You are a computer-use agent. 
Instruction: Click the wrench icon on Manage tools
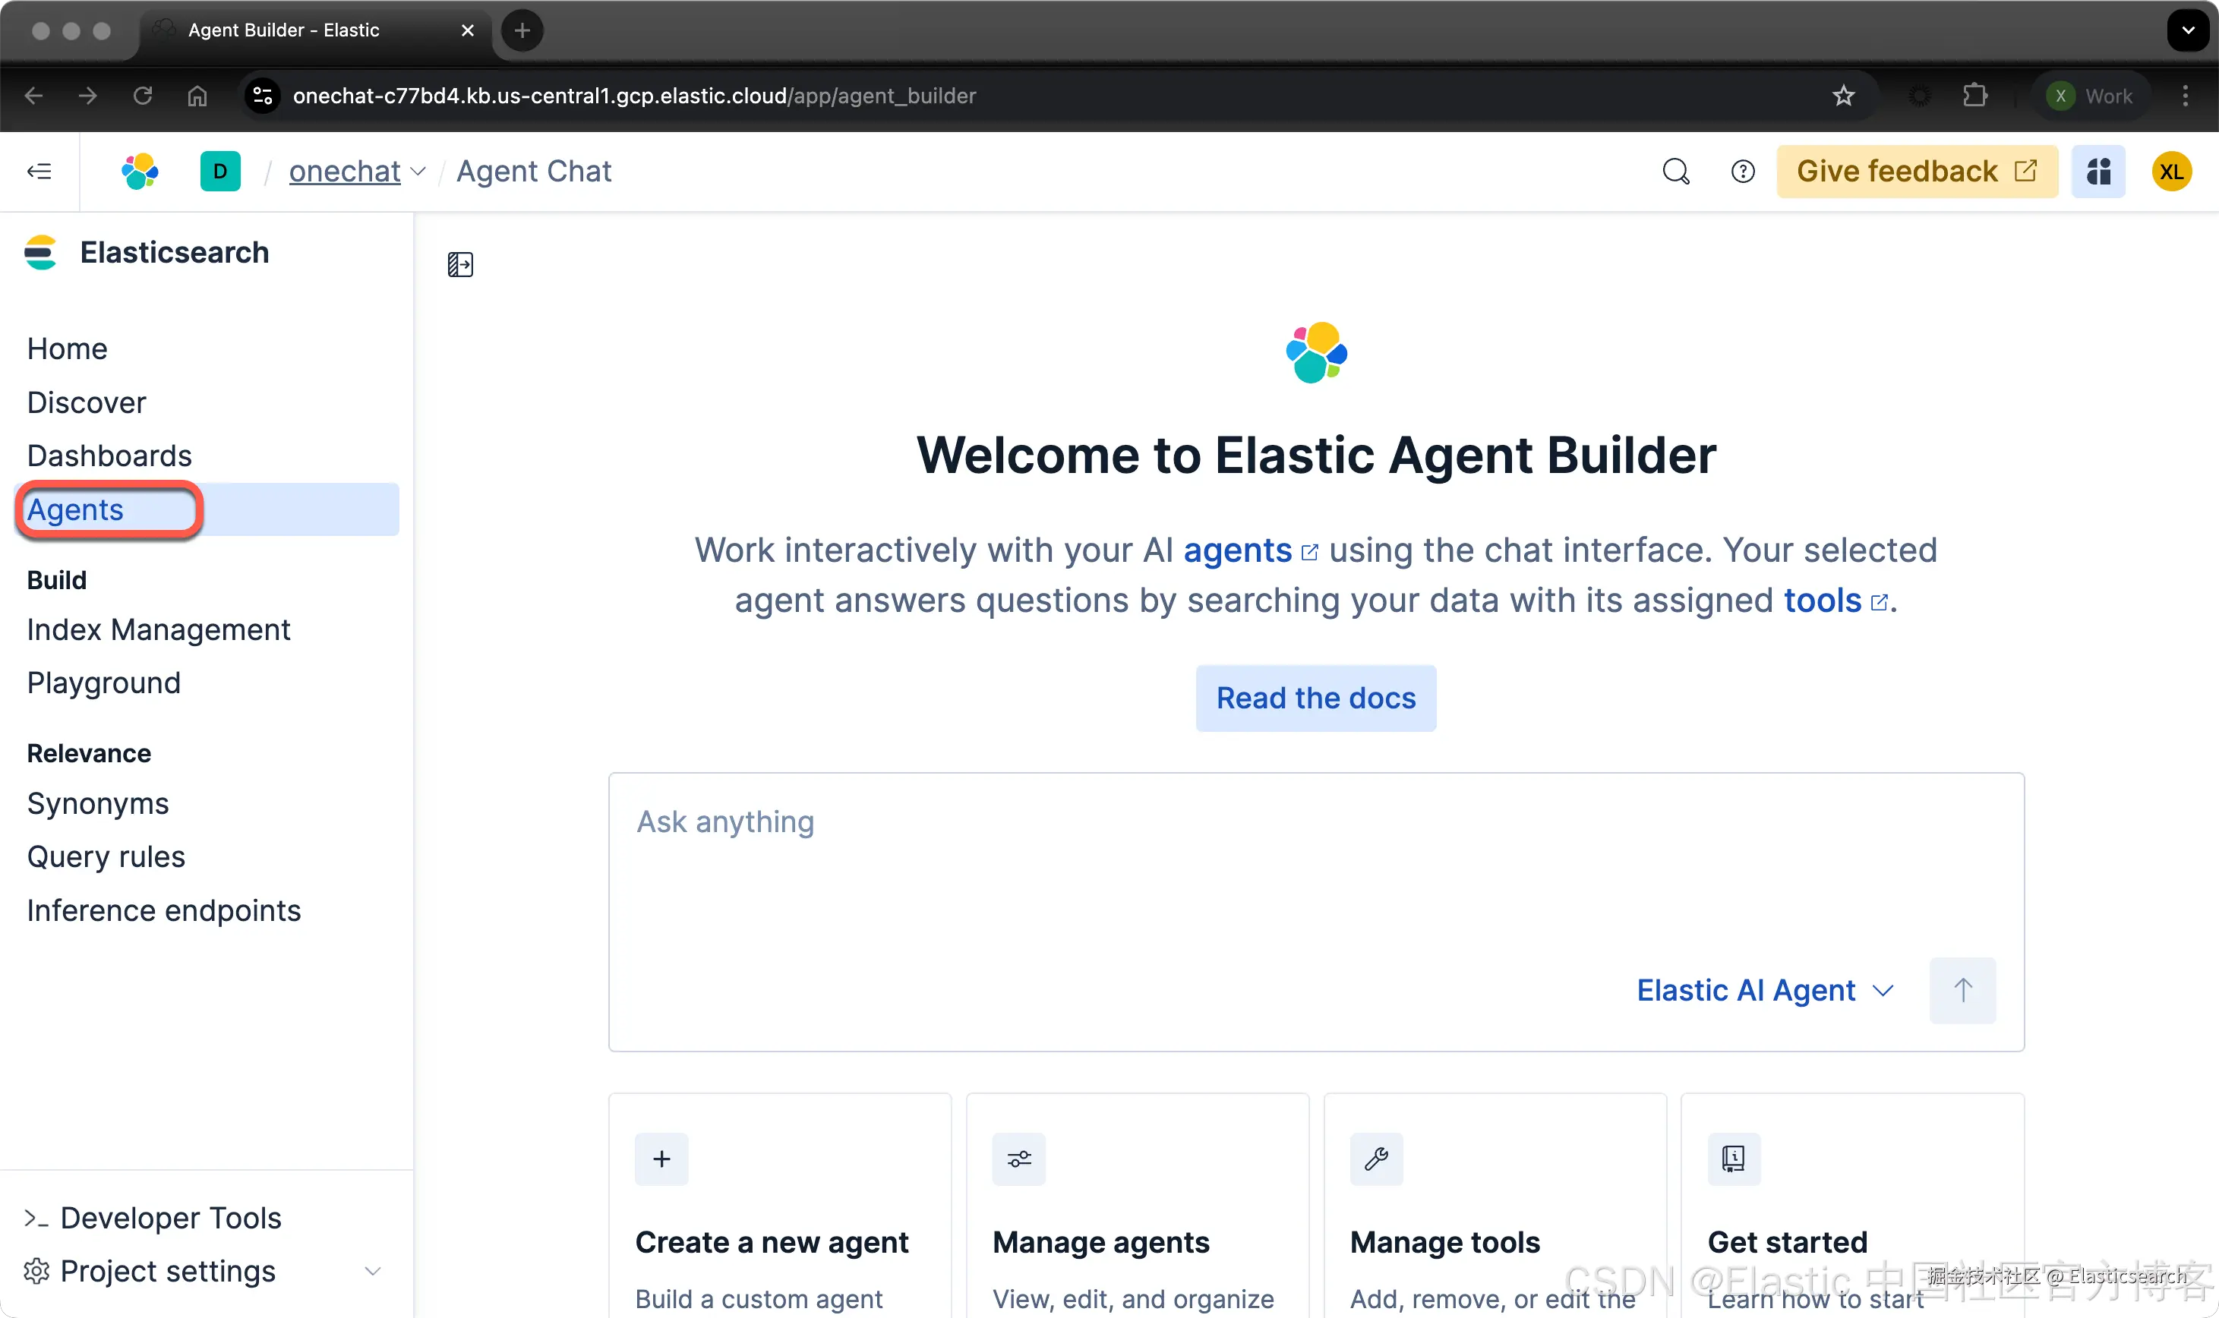click(x=1376, y=1159)
